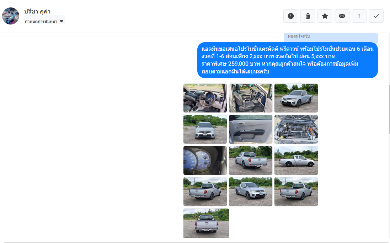Open the straight front view pickup photo

[205, 129]
